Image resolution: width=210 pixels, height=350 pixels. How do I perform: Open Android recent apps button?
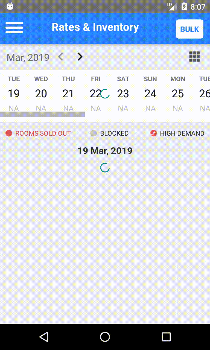point(166,337)
